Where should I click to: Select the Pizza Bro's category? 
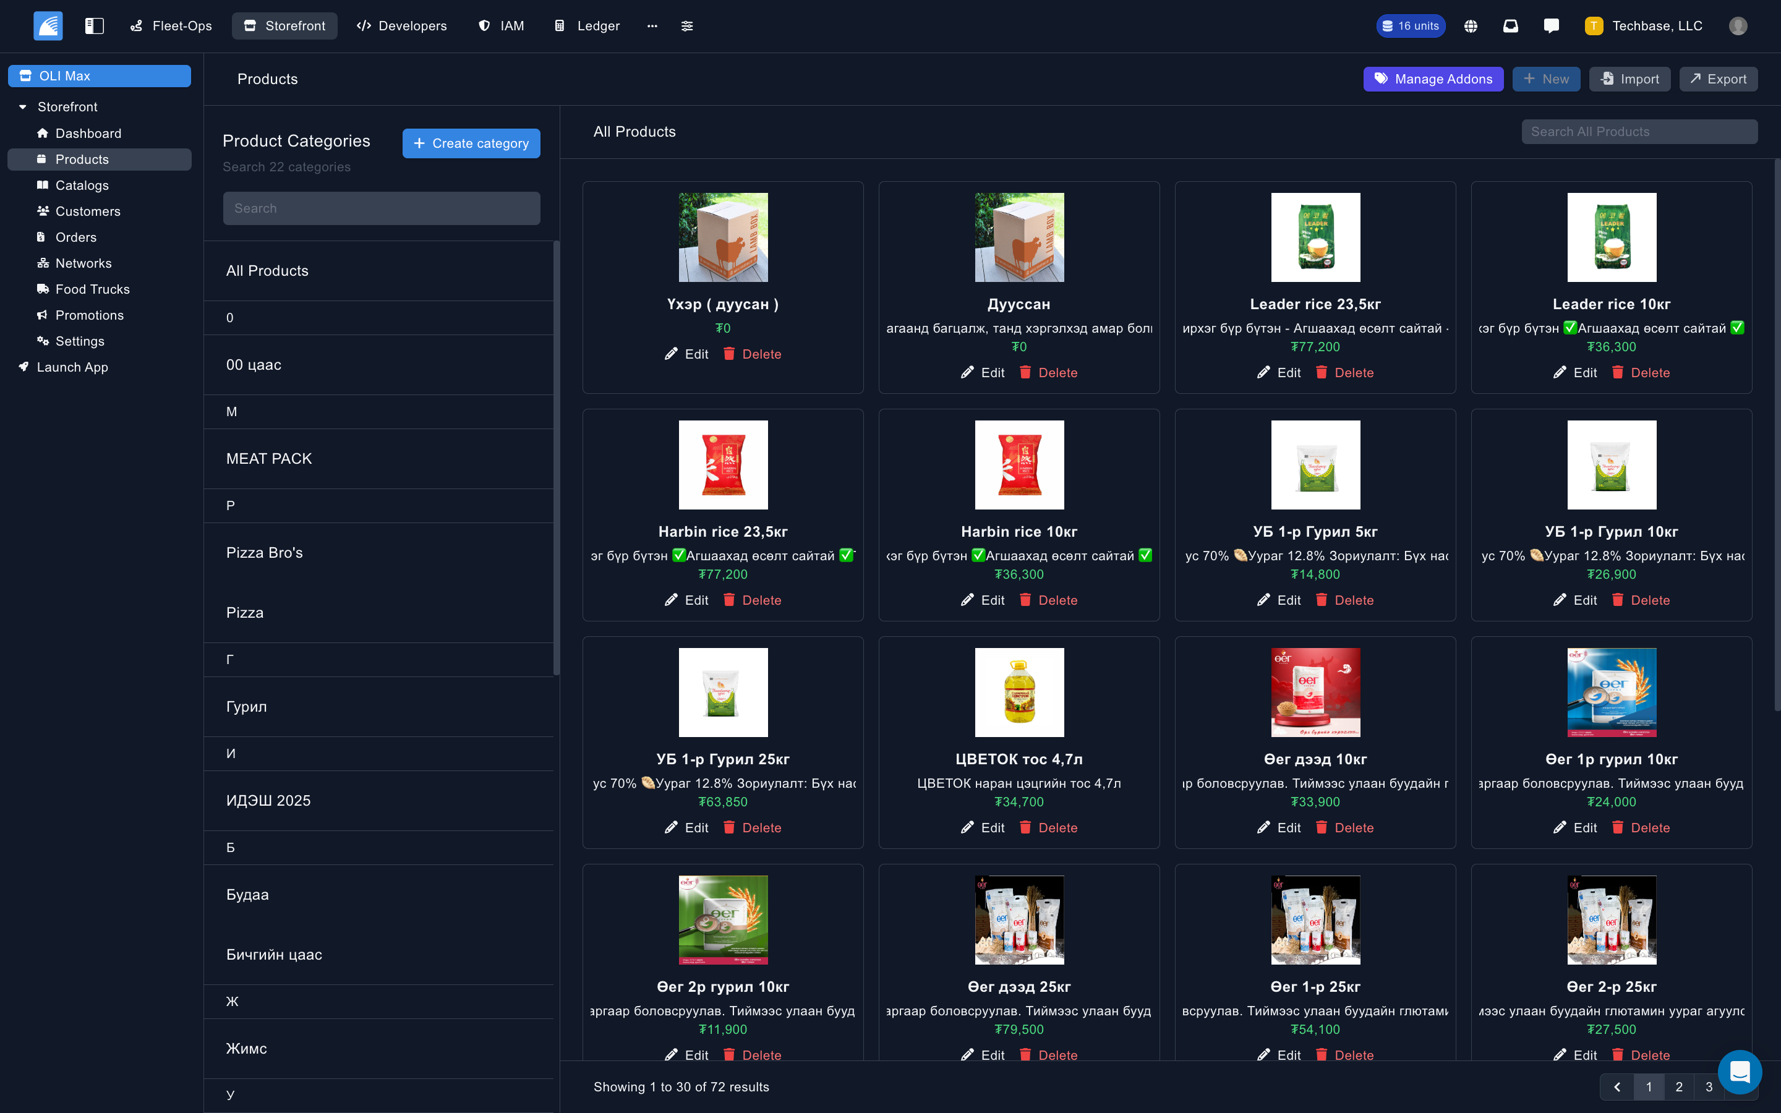point(378,553)
